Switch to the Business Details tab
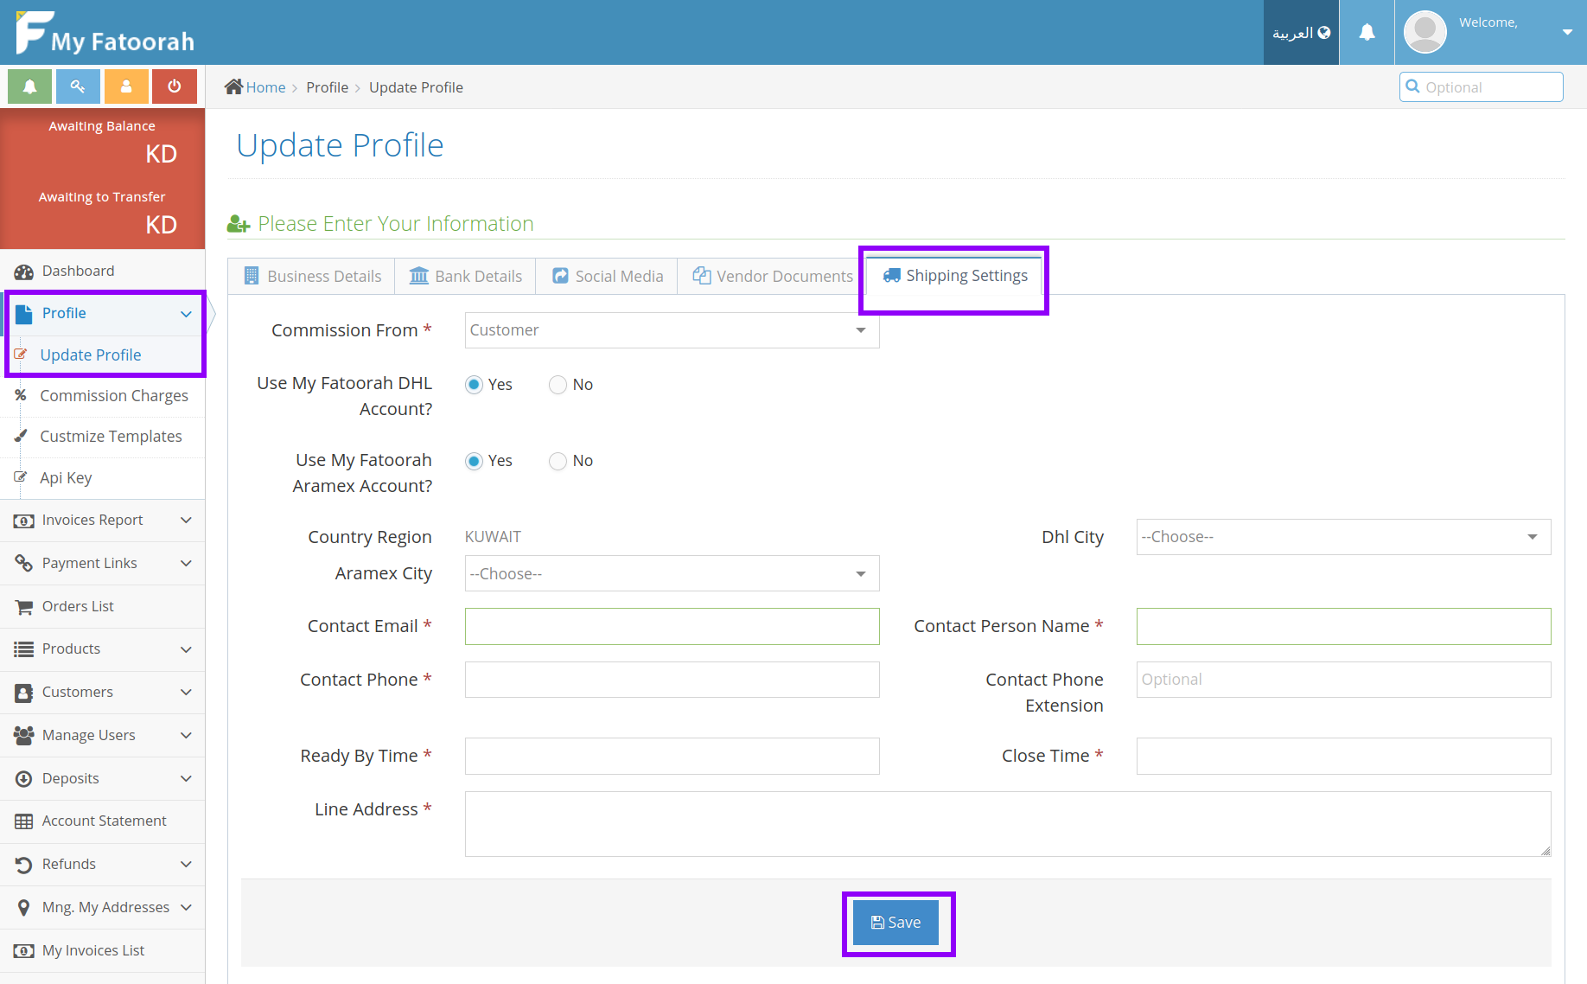This screenshot has height=984, width=1587. click(x=312, y=276)
